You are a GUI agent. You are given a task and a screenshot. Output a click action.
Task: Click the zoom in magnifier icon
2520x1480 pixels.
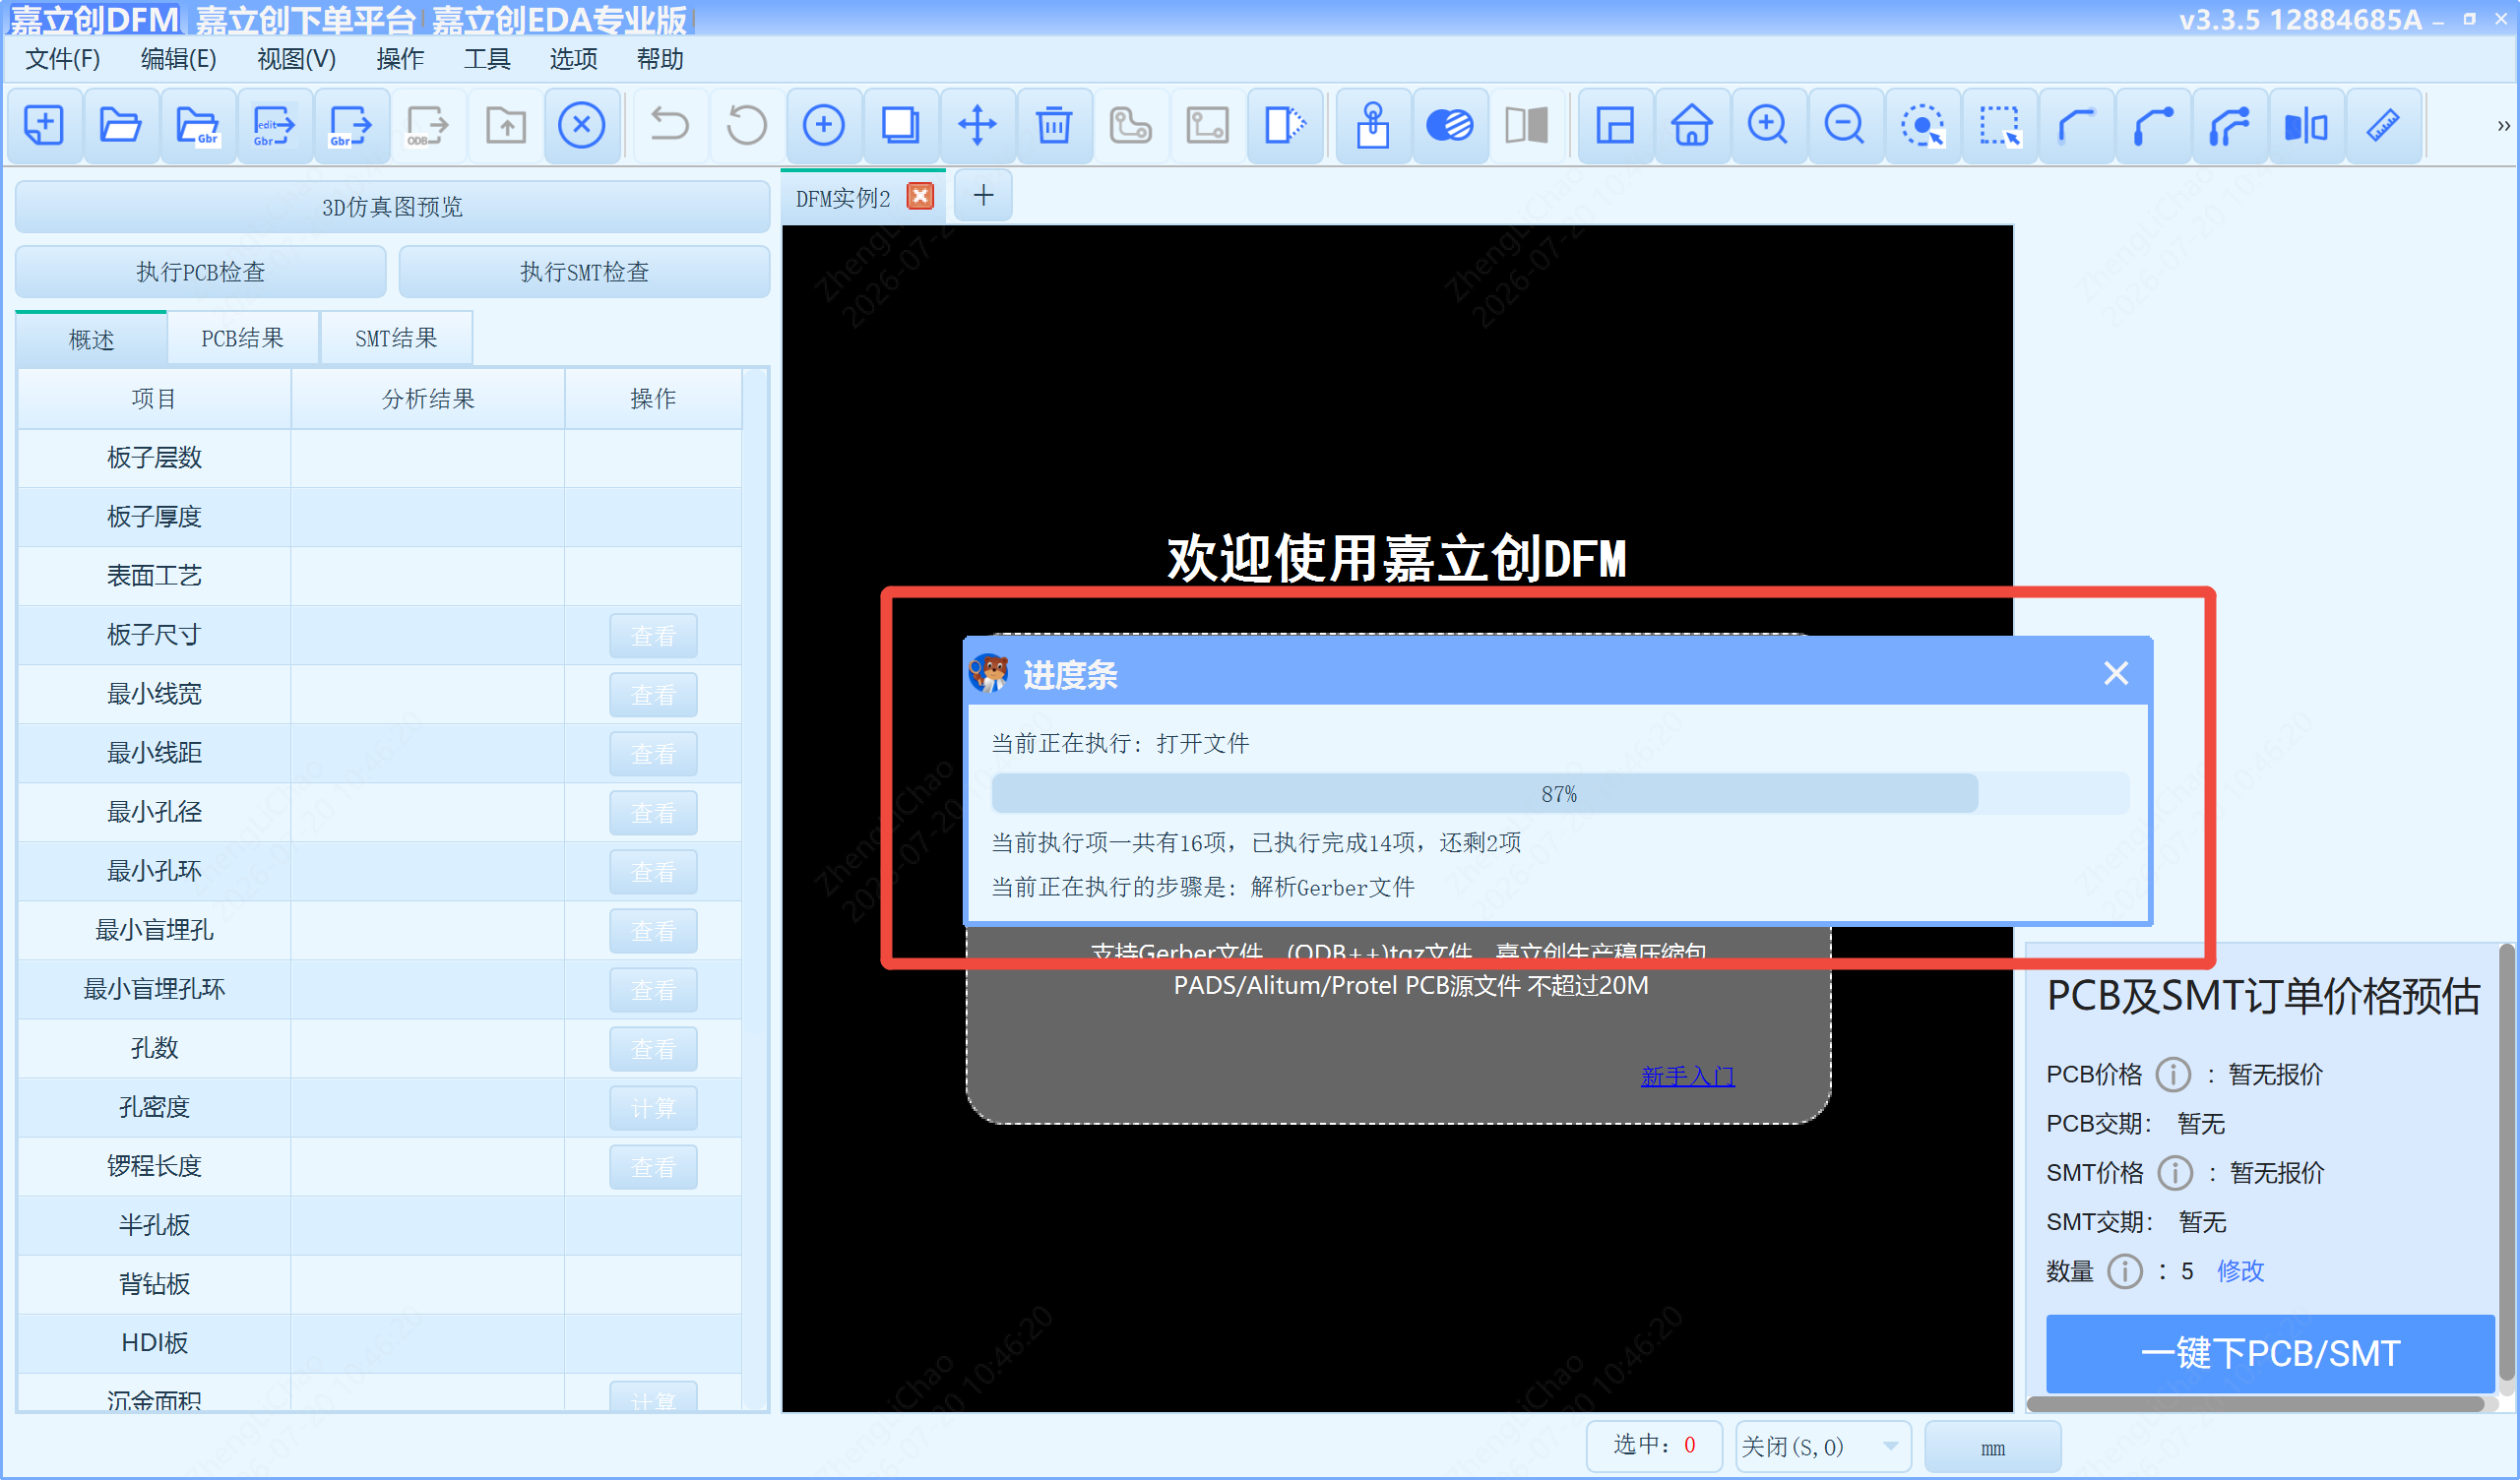point(1767,126)
